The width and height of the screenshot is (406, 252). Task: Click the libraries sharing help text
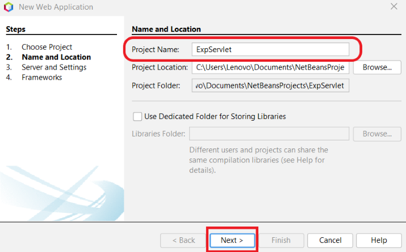(258, 160)
